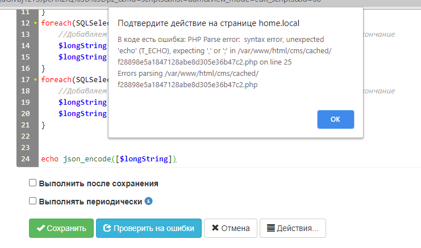Open the "Действия..." menu
Image resolution: width=421 pixels, height=248 pixels.
pos(293,228)
